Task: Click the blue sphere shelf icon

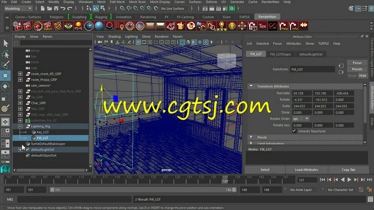Action: 99,26
